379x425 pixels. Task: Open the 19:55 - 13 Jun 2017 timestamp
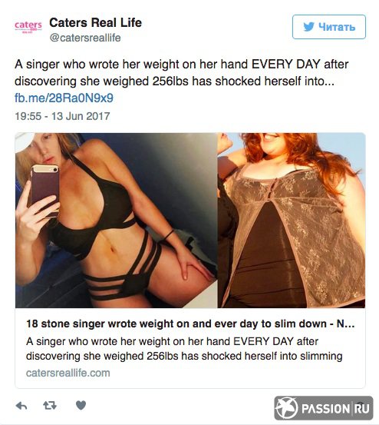point(62,116)
